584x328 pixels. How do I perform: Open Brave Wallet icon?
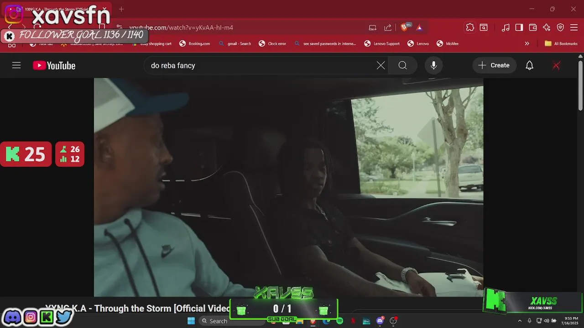[533, 28]
